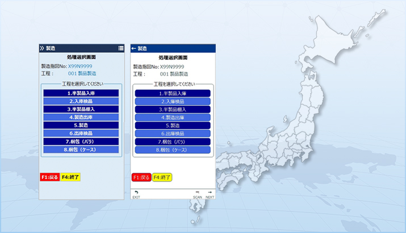Tap the NEXT arrow icon at bottom
This screenshot has height=233, width=406.
pos(210,194)
